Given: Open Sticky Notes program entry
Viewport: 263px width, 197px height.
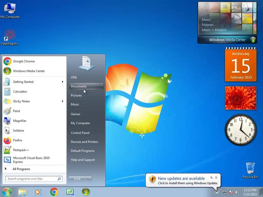Looking at the screenshot, I should click(x=34, y=101).
